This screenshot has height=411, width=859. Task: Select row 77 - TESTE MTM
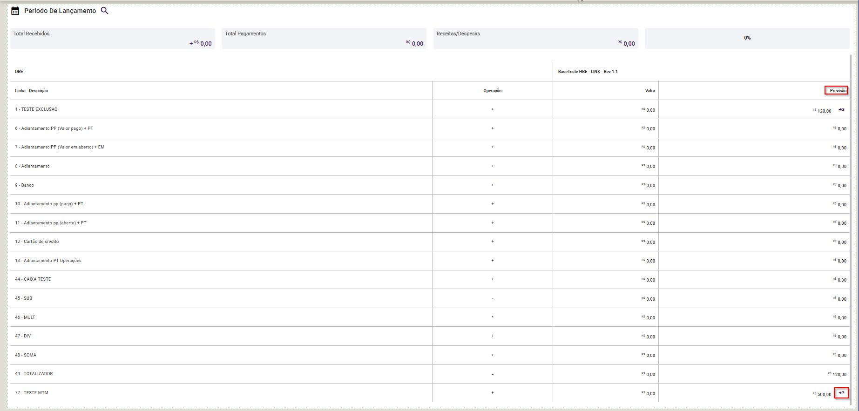coord(430,393)
